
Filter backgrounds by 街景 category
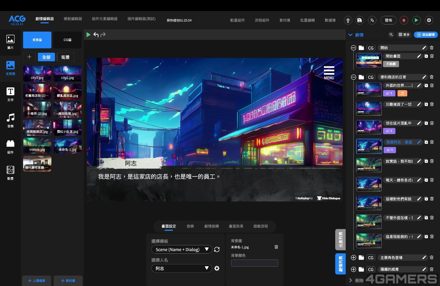pos(65,57)
